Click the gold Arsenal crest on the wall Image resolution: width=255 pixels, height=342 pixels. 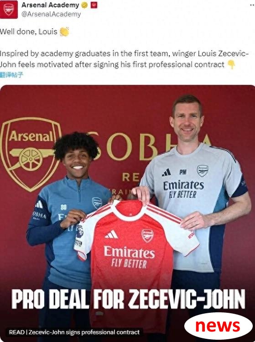pos(31,154)
